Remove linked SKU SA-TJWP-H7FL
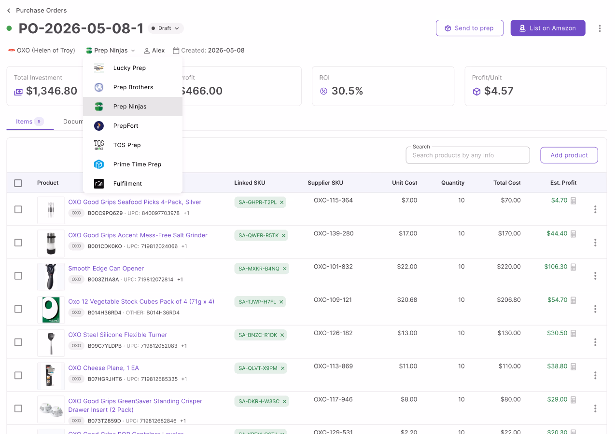 click(281, 302)
